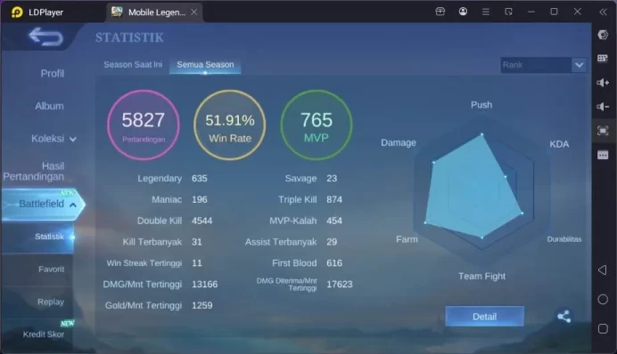Screen dimensions: 617x354
Task: Open the Hasil Pertandingan menu item
Action: point(34,171)
